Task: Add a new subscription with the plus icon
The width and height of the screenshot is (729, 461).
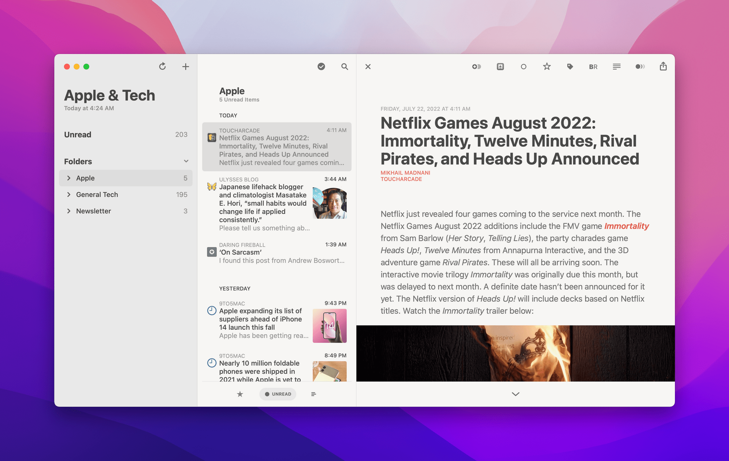Action: 185,67
